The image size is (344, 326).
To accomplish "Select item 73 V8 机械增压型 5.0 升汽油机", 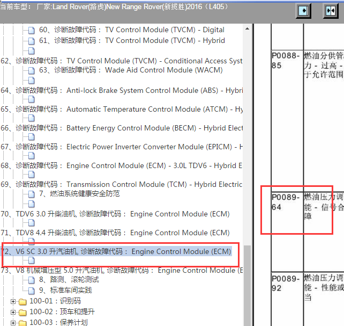I will [122, 270].
